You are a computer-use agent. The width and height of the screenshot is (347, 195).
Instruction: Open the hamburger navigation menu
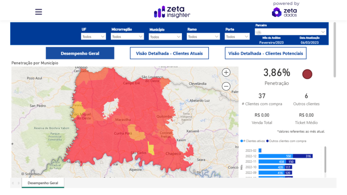coord(39,12)
